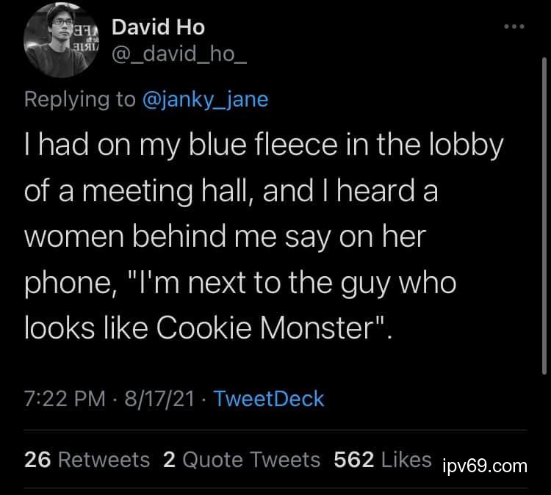
Task: Open the three-dot more options menu
Action: click(x=514, y=27)
